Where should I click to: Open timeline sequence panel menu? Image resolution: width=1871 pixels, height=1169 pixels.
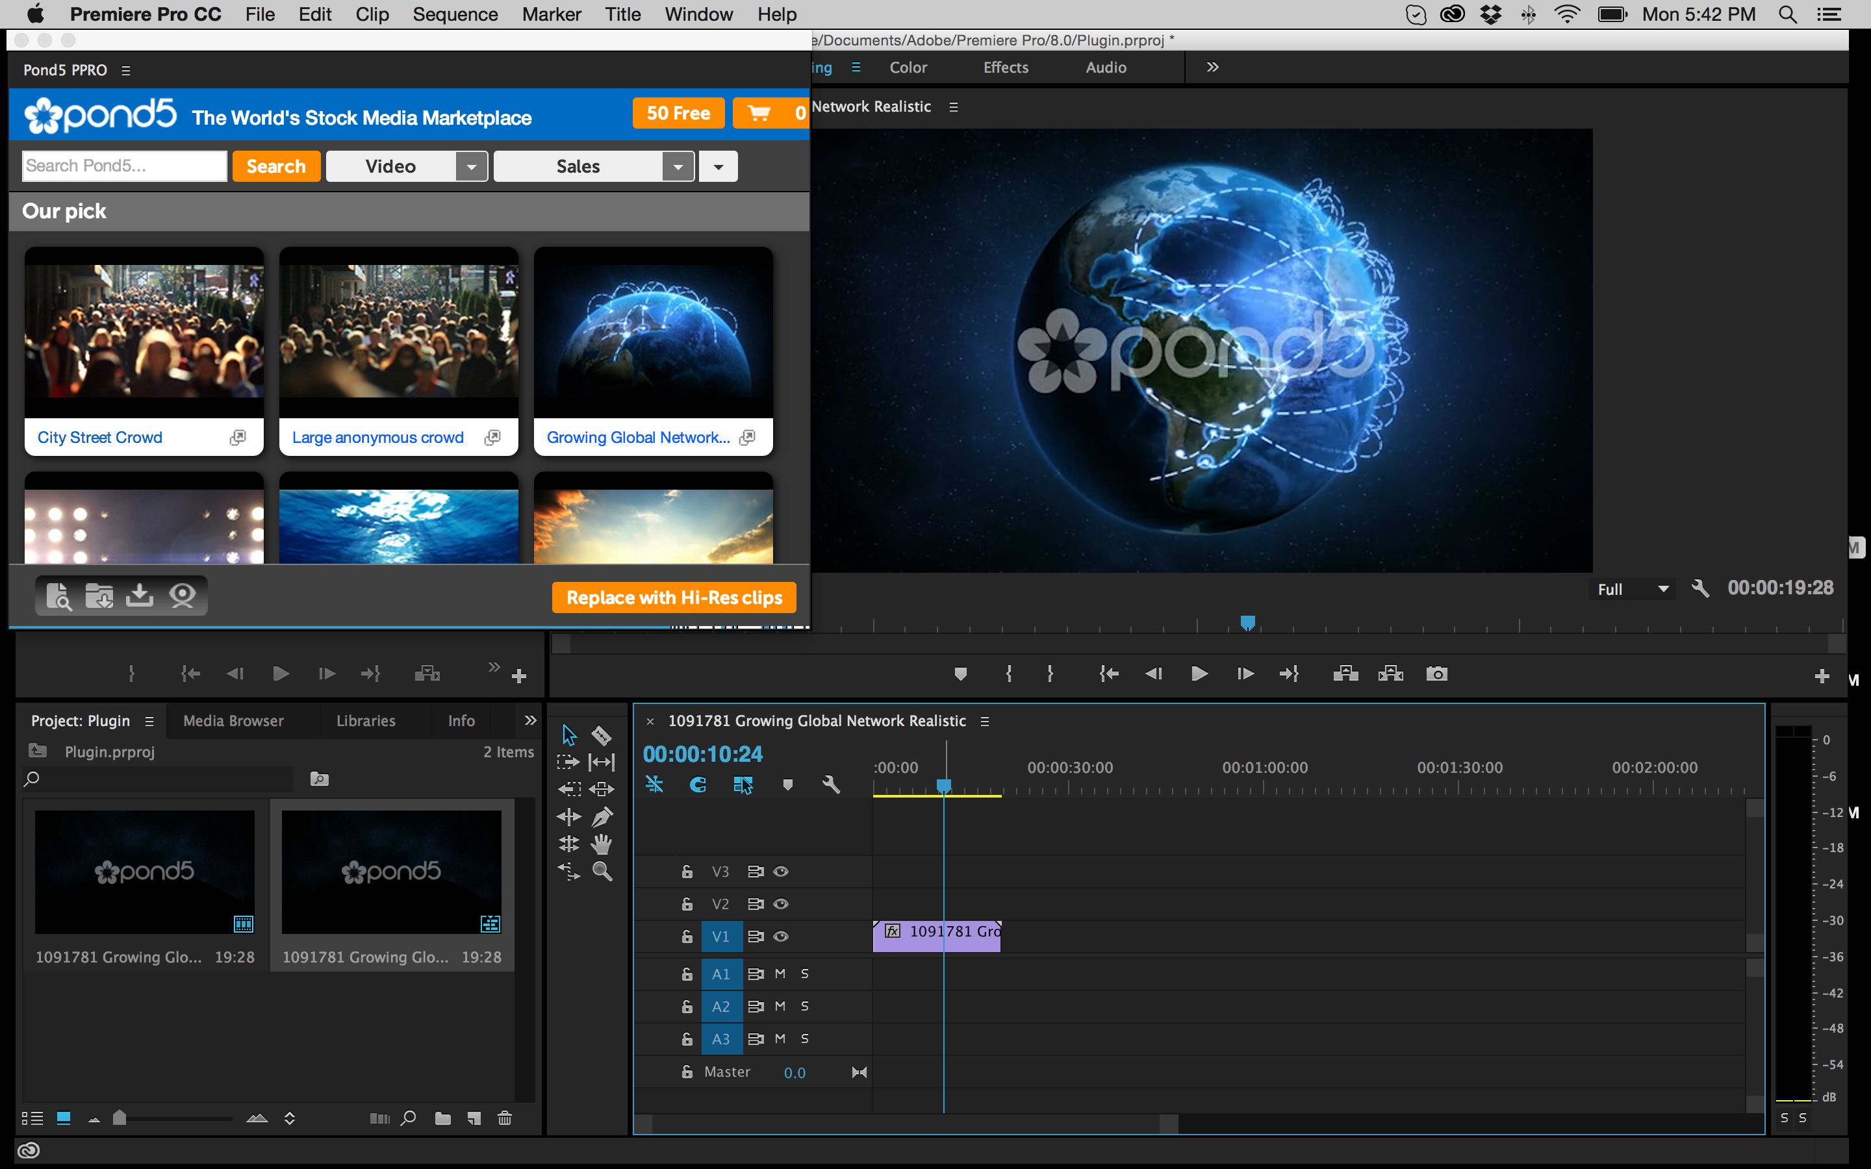pos(985,722)
